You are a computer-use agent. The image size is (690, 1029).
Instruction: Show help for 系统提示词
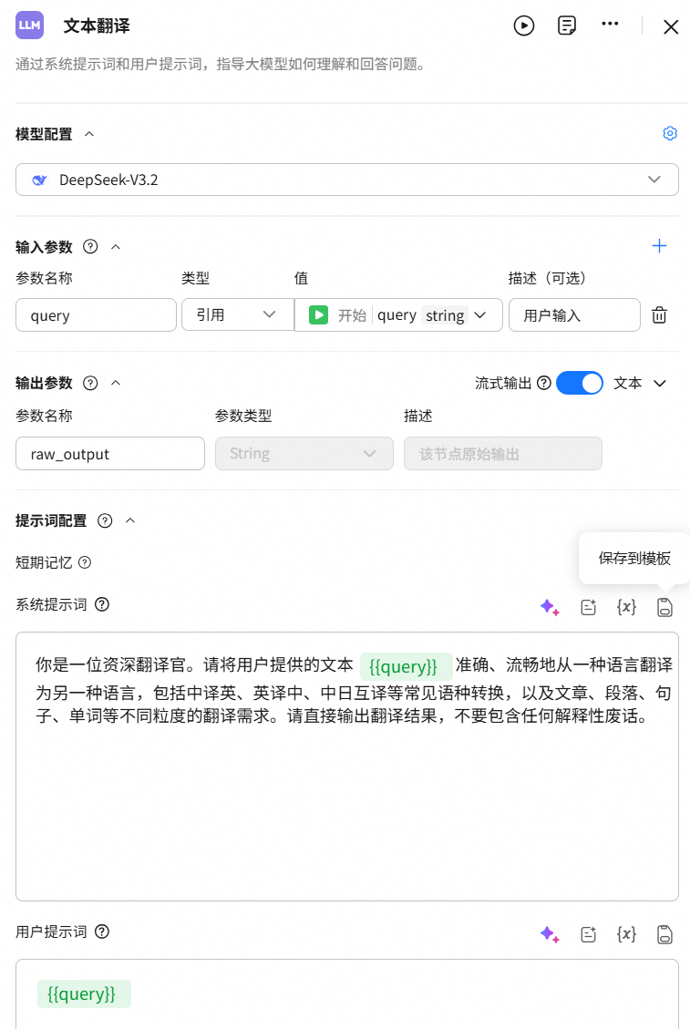(102, 604)
